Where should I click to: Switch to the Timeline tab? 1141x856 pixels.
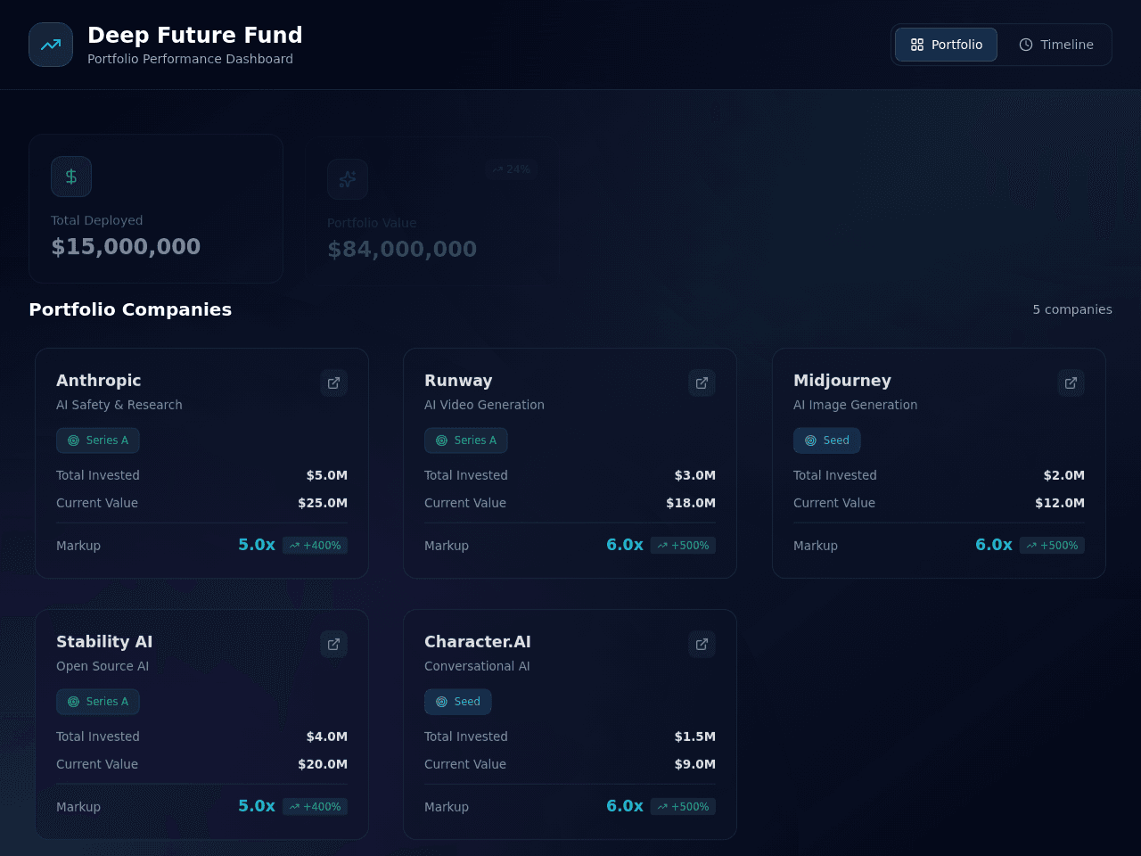click(x=1055, y=45)
